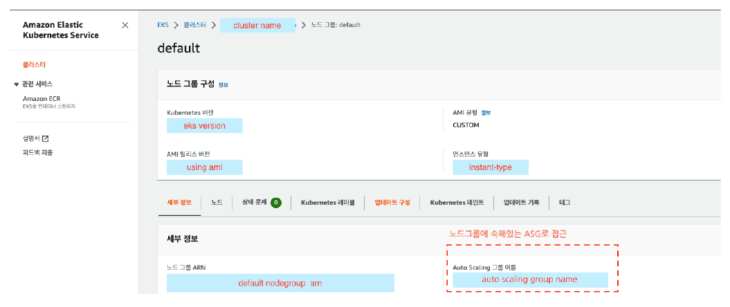Screen dimensions: 730x307
Task: Click 피드백 제출 in the sidebar
Action: coord(37,152)
